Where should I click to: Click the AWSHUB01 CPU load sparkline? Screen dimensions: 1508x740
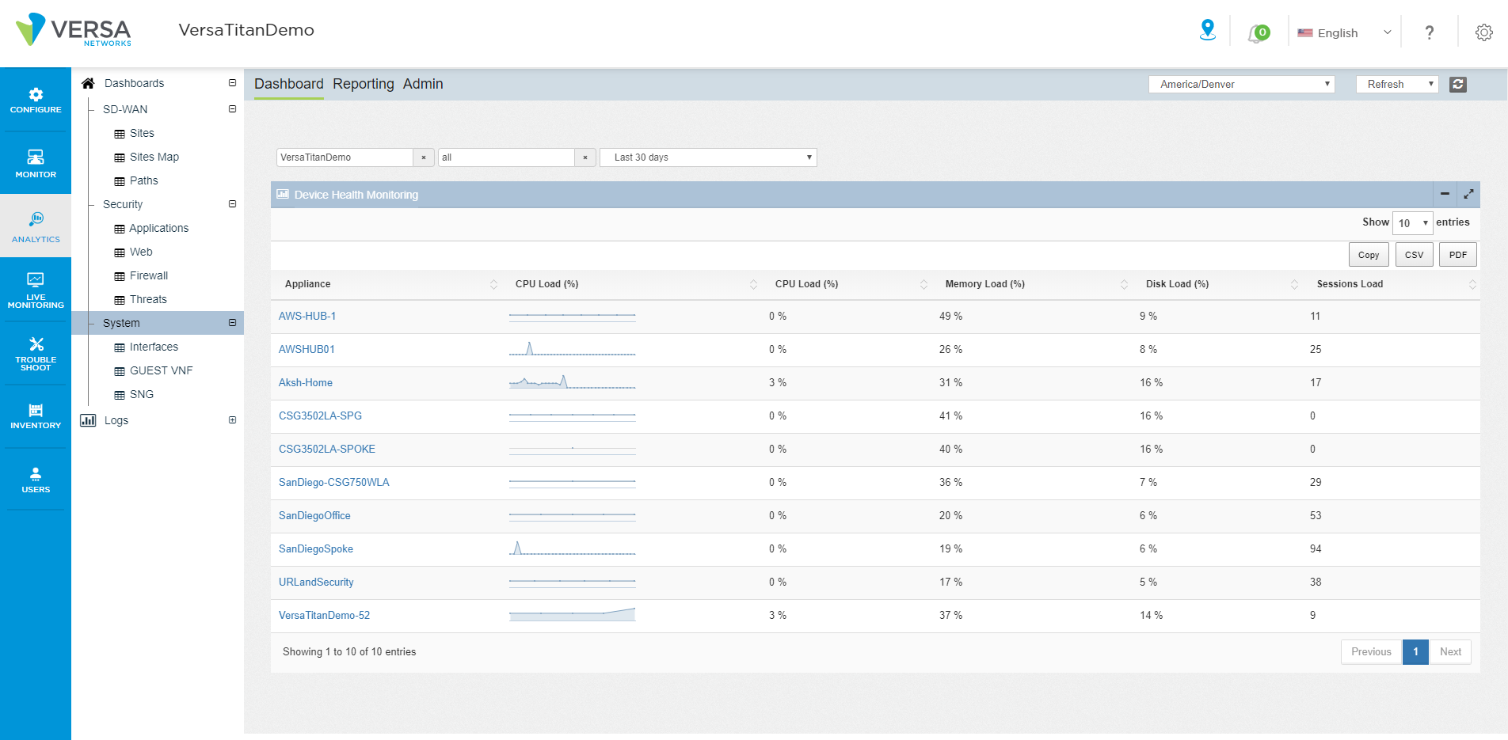click(x=572, y=349)
